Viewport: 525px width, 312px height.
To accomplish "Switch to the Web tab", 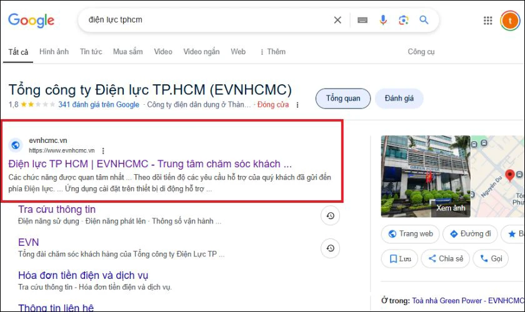I will click(238, 52).
